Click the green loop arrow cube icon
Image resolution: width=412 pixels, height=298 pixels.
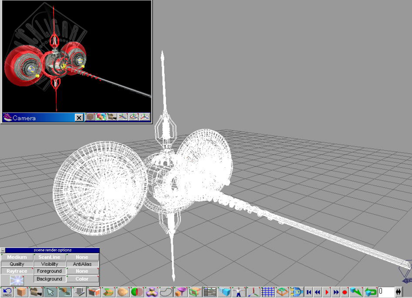click(x=370, y=292)
